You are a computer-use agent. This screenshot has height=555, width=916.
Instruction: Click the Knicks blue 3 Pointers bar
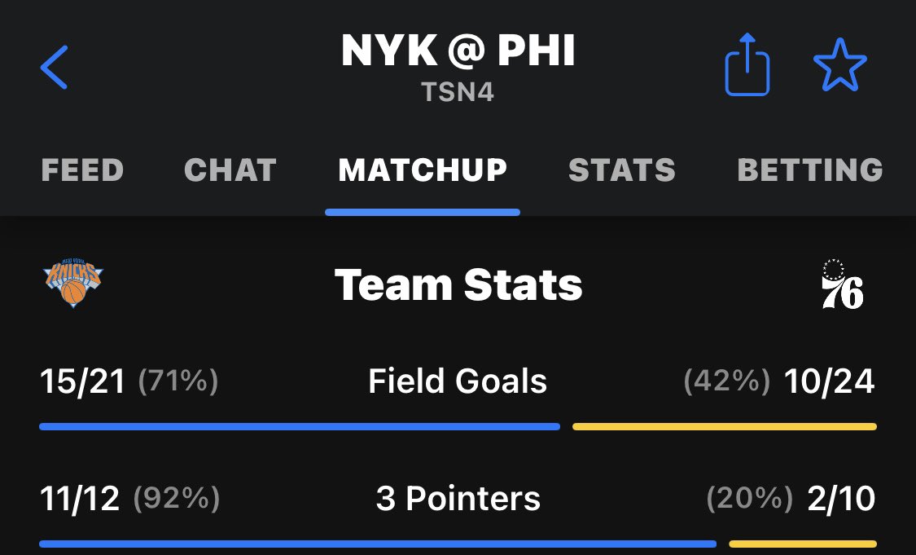coord(378,544)
